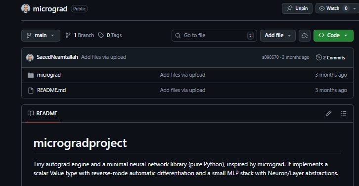Open latest commit message 'Add files via upload' in header
The width and height of the screenshot is (359, 186).
click(x=103, y=57)
